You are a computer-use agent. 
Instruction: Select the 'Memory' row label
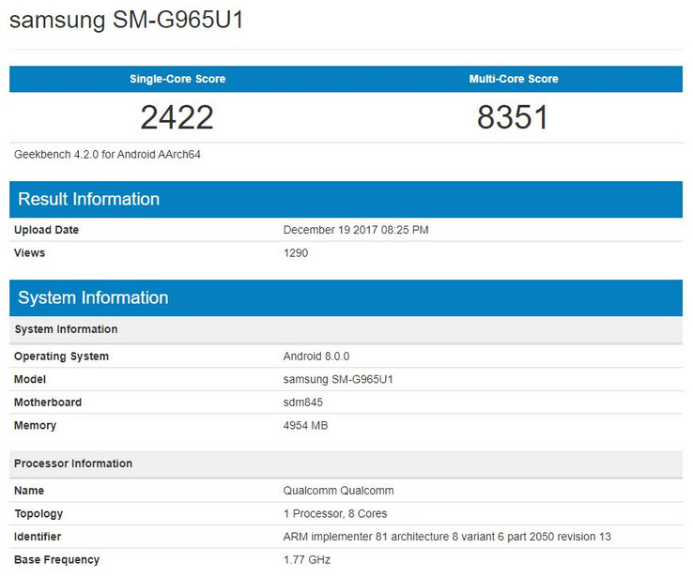(x=36, y=426)
